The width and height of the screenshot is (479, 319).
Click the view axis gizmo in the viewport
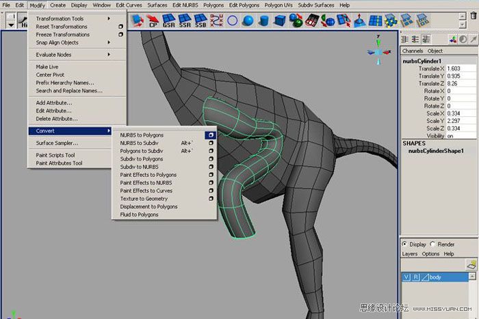[x=377, y=51]
